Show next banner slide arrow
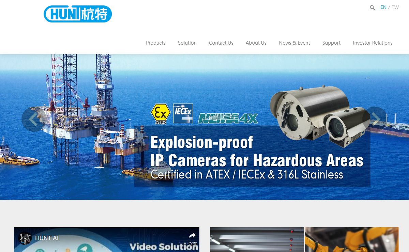The image size is (409, 252). [375, 119]
